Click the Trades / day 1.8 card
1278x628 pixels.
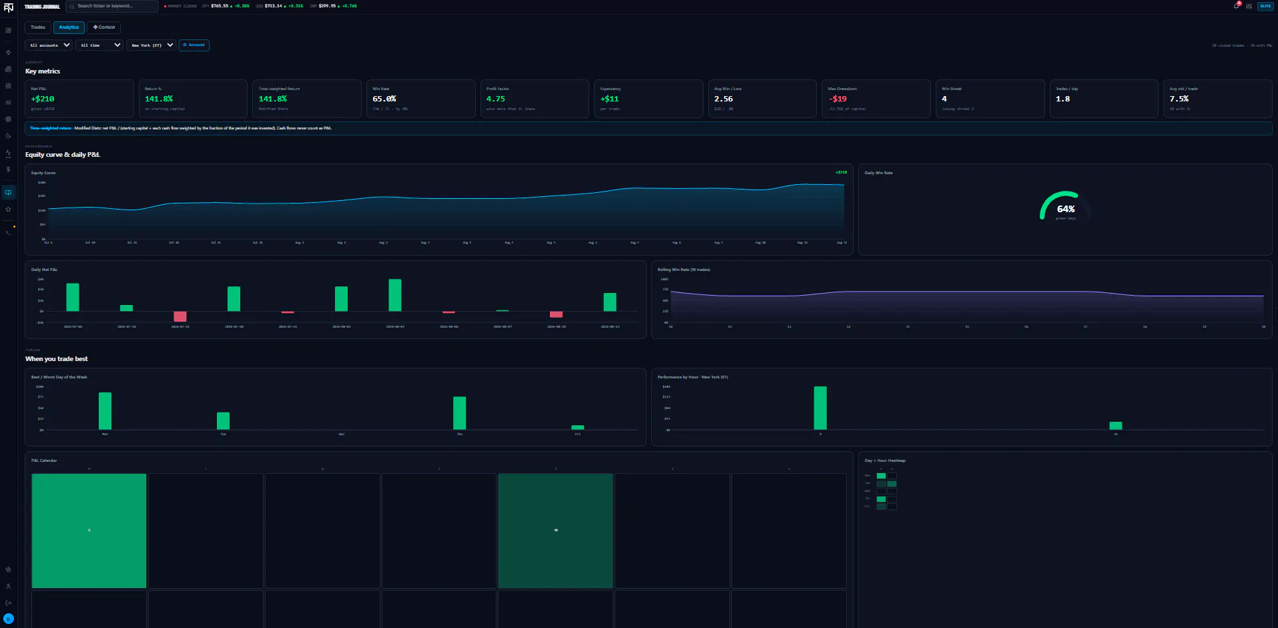pyautogui.click(x=1104, y=99)
